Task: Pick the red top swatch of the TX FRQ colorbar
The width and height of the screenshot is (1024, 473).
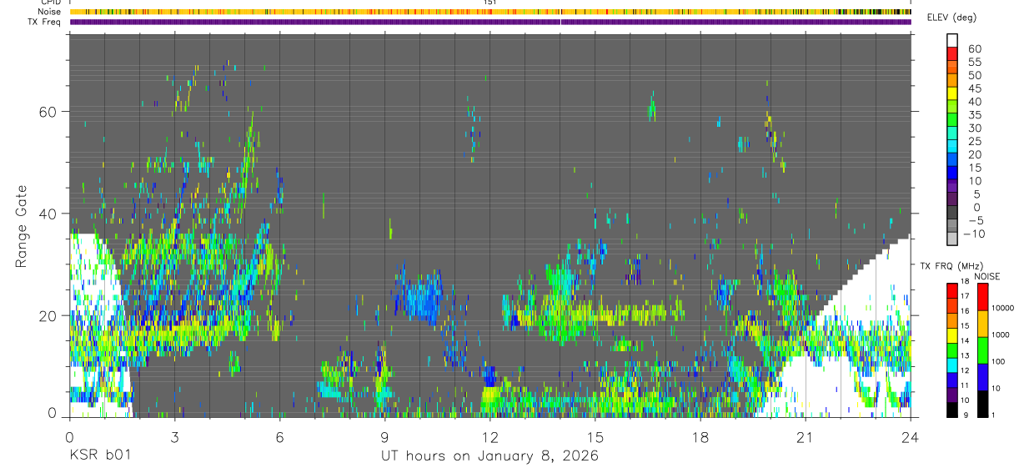Action: point(952,289)
